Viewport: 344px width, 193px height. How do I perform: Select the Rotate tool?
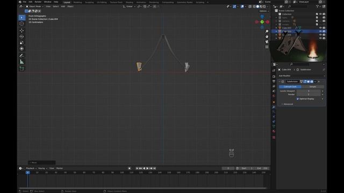pyautogui.click(x=21, y=36)
